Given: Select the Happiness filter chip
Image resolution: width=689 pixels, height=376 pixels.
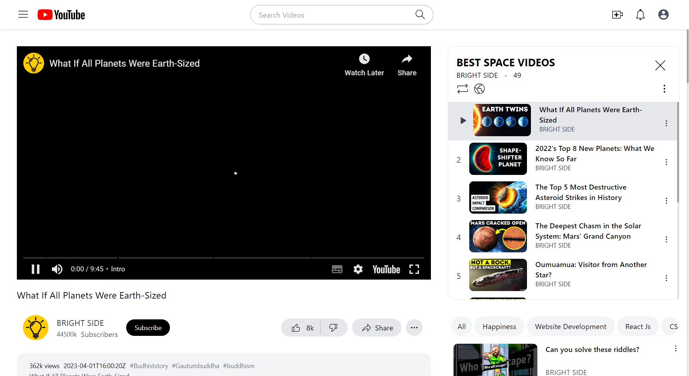Looking at the screenshot, I should [499, 327].
